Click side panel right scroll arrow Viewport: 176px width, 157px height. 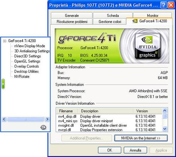(x=47, y=119)
